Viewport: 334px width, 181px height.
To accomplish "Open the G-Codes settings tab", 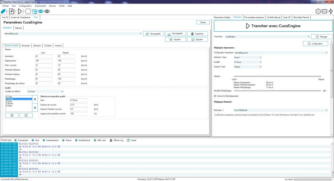I will coord(48,45).
